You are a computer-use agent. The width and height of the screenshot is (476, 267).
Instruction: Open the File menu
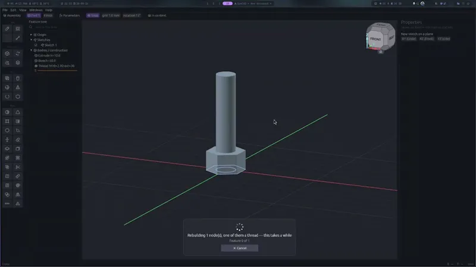pyautogui.click(x=5, y=10)
